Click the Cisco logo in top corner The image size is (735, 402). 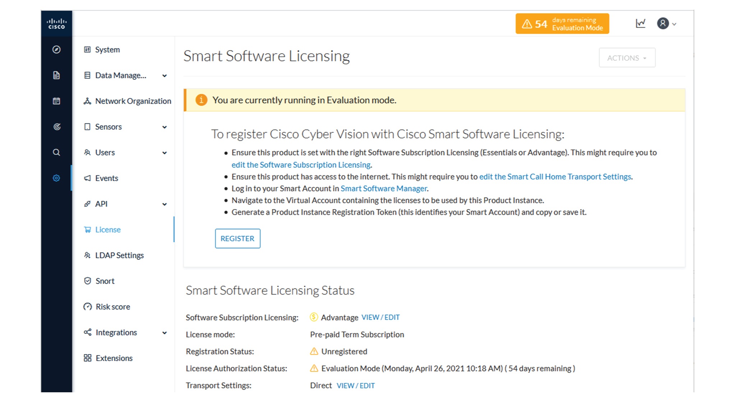coord(56,23)
